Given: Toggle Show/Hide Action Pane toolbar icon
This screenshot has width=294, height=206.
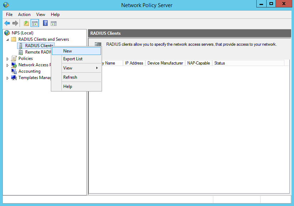Looking at the screenshot, I should [54, 23].
